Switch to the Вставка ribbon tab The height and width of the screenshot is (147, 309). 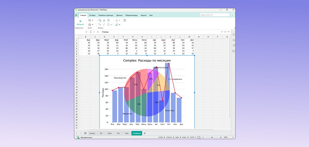coord(92,15)
